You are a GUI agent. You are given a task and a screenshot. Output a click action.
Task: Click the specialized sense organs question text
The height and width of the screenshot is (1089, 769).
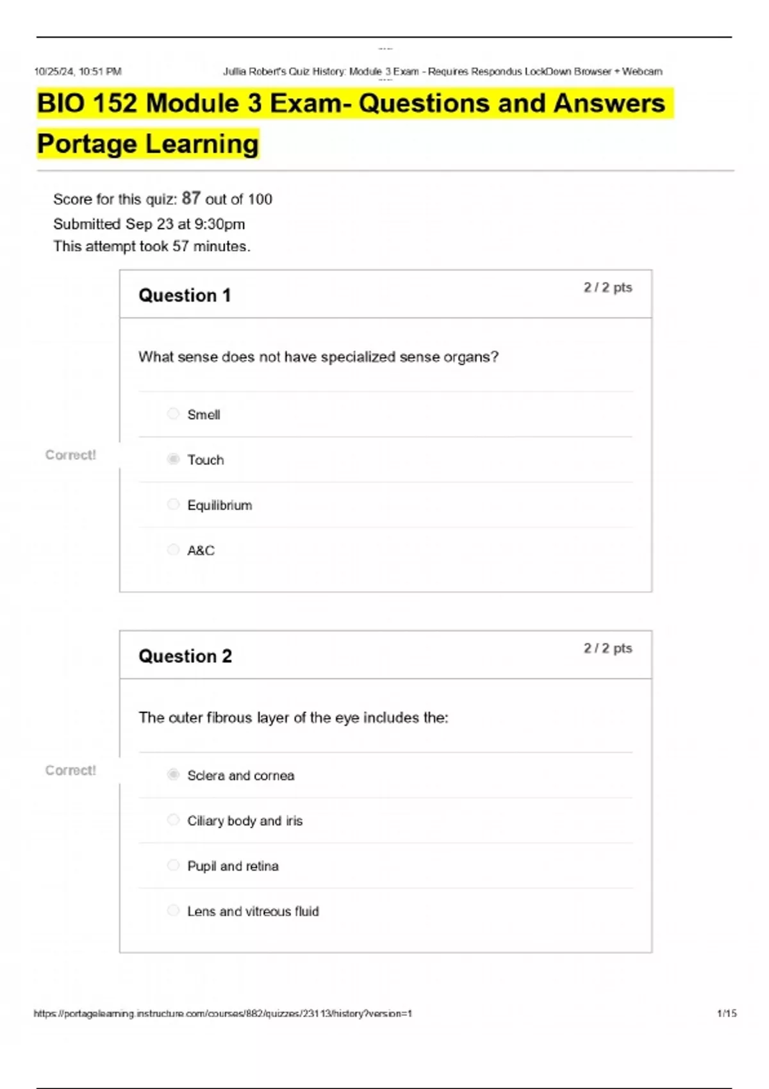pyautogui.click(x=318, y=357)
